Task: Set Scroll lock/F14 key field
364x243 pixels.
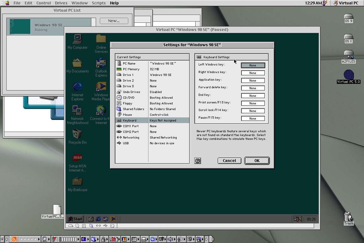Action: point(253,111)
